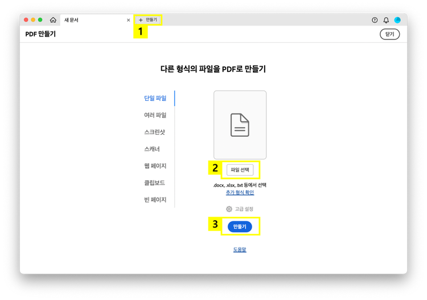Go to the Home icon

click(53, 20)
